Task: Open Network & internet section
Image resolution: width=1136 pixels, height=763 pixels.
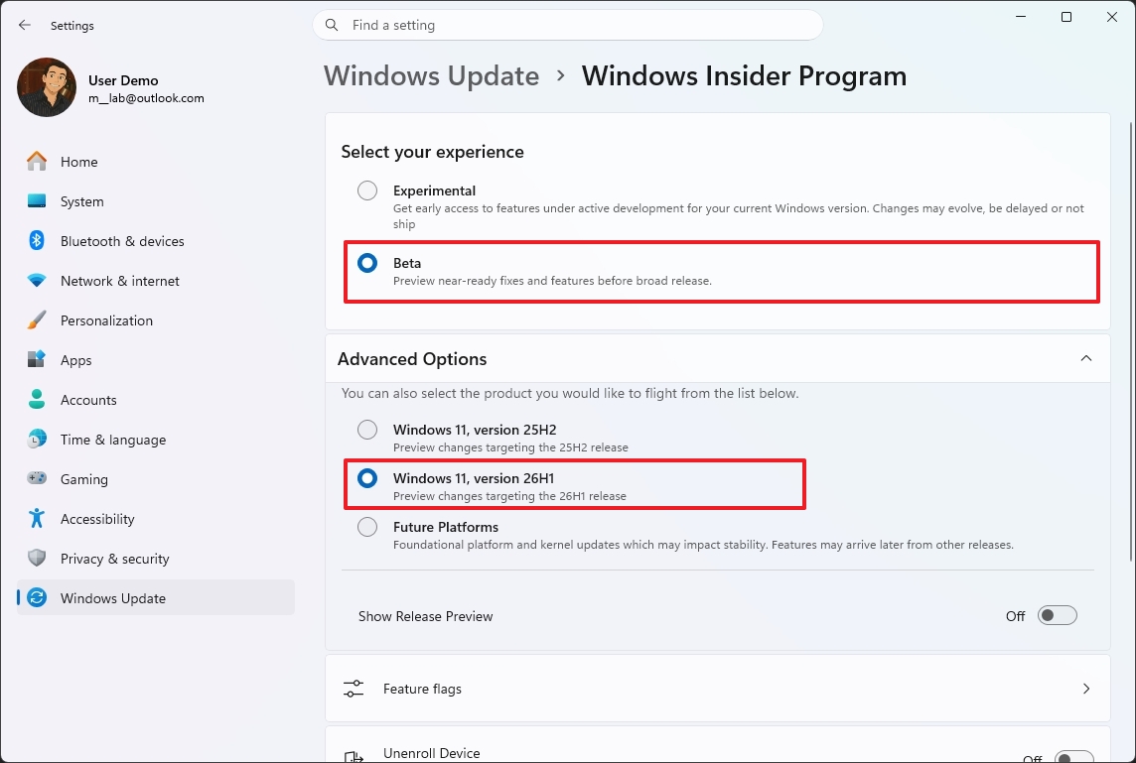Action: pyautogui.click(x=156, y=281)
